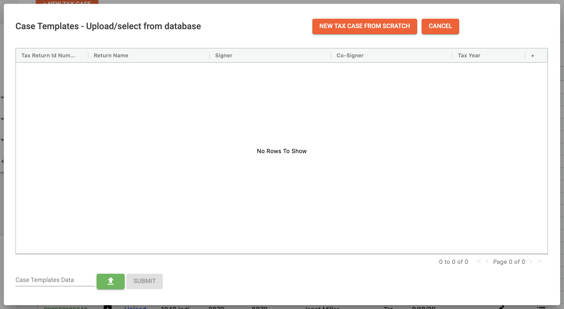Sort by Tax Year column header
The height and width of the screenshot is (309, 564).
pyautogui.click(x=469, y=55)
